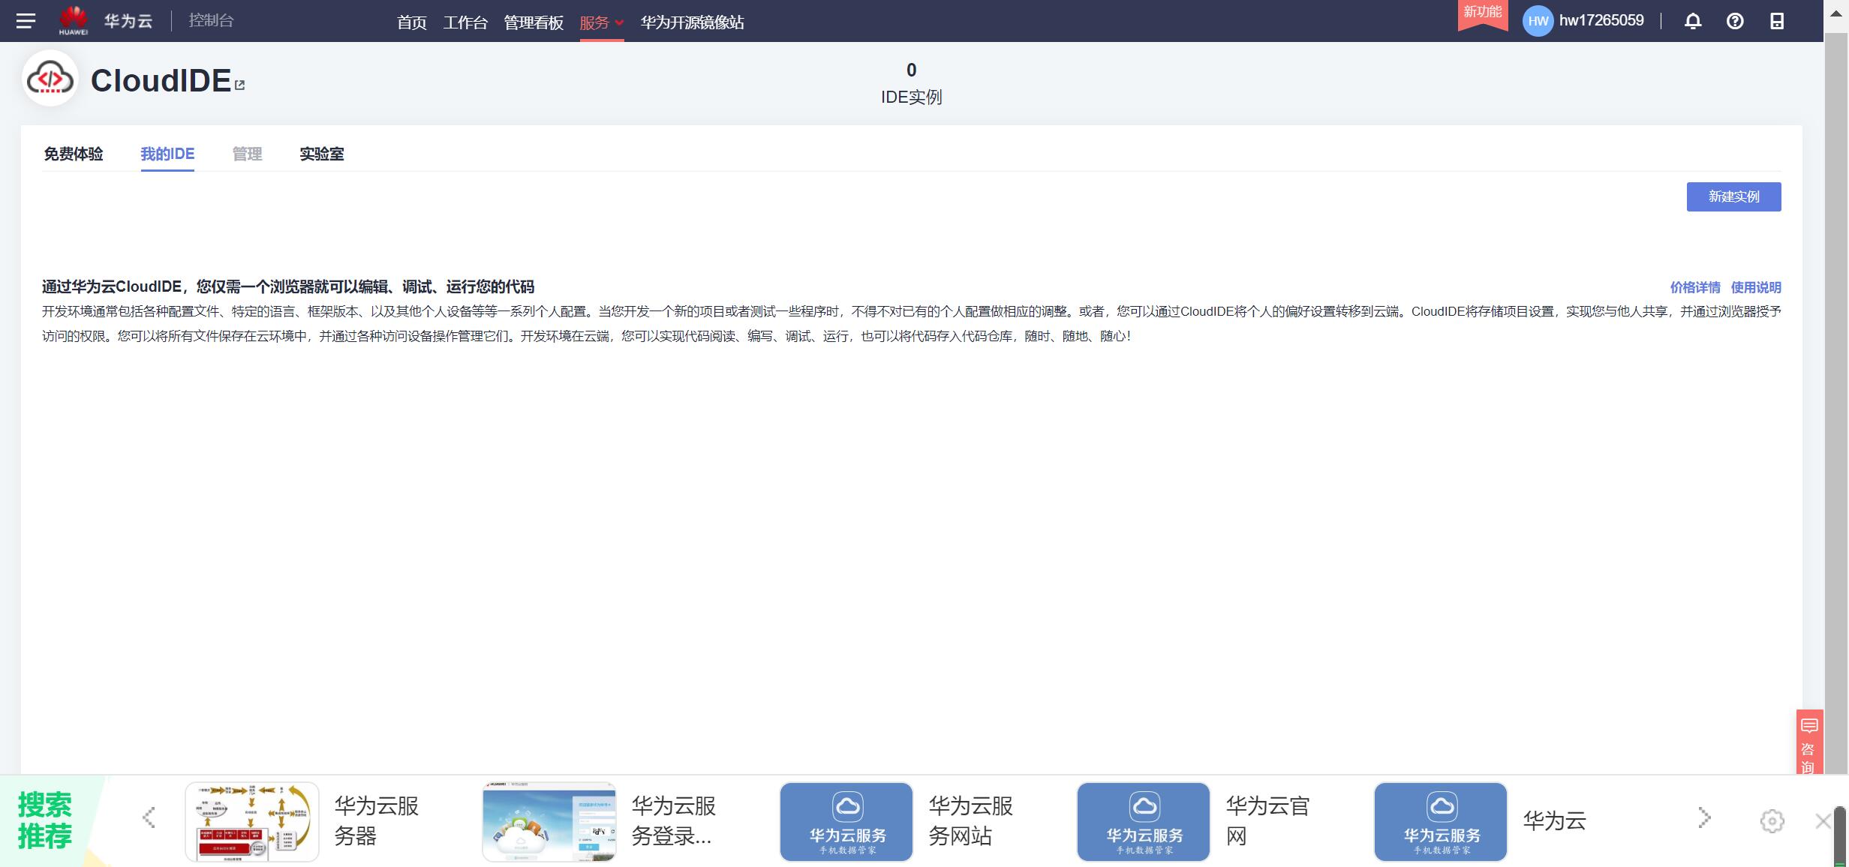Close the search recommendation bar

pos(1823,820)
